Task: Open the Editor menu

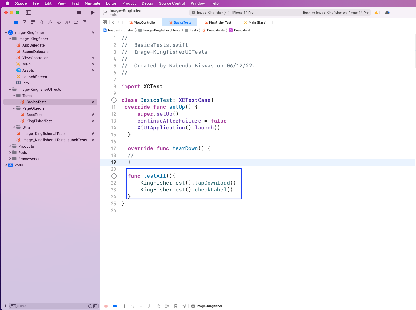Action: tap(111, 3)
